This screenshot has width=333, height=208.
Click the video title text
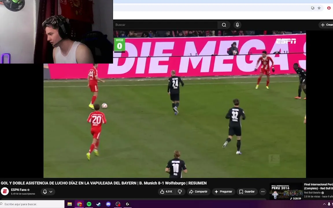104,183
